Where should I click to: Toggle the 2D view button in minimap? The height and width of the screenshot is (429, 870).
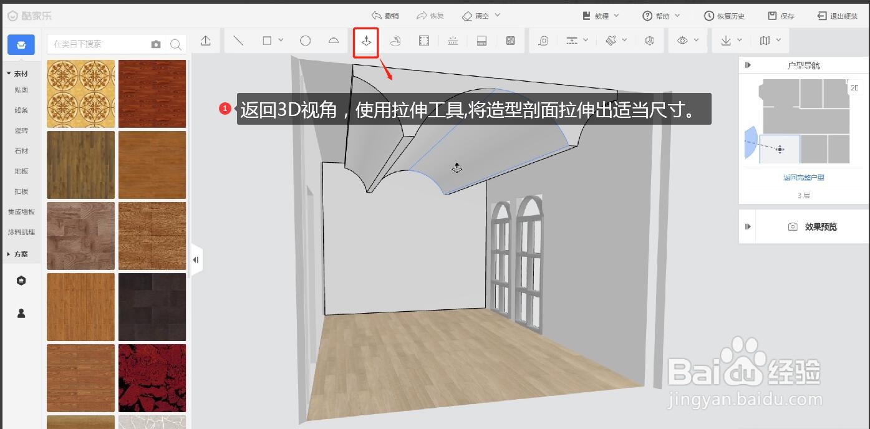pyautogui.click(x=854, y=88)
